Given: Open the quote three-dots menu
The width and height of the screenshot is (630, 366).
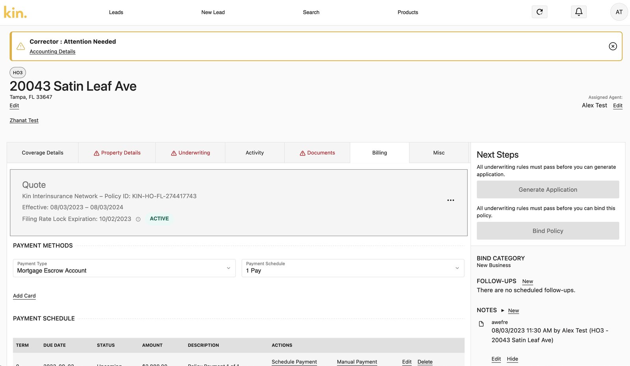Looking at the screenshot, I should click(x=451, y=200).
